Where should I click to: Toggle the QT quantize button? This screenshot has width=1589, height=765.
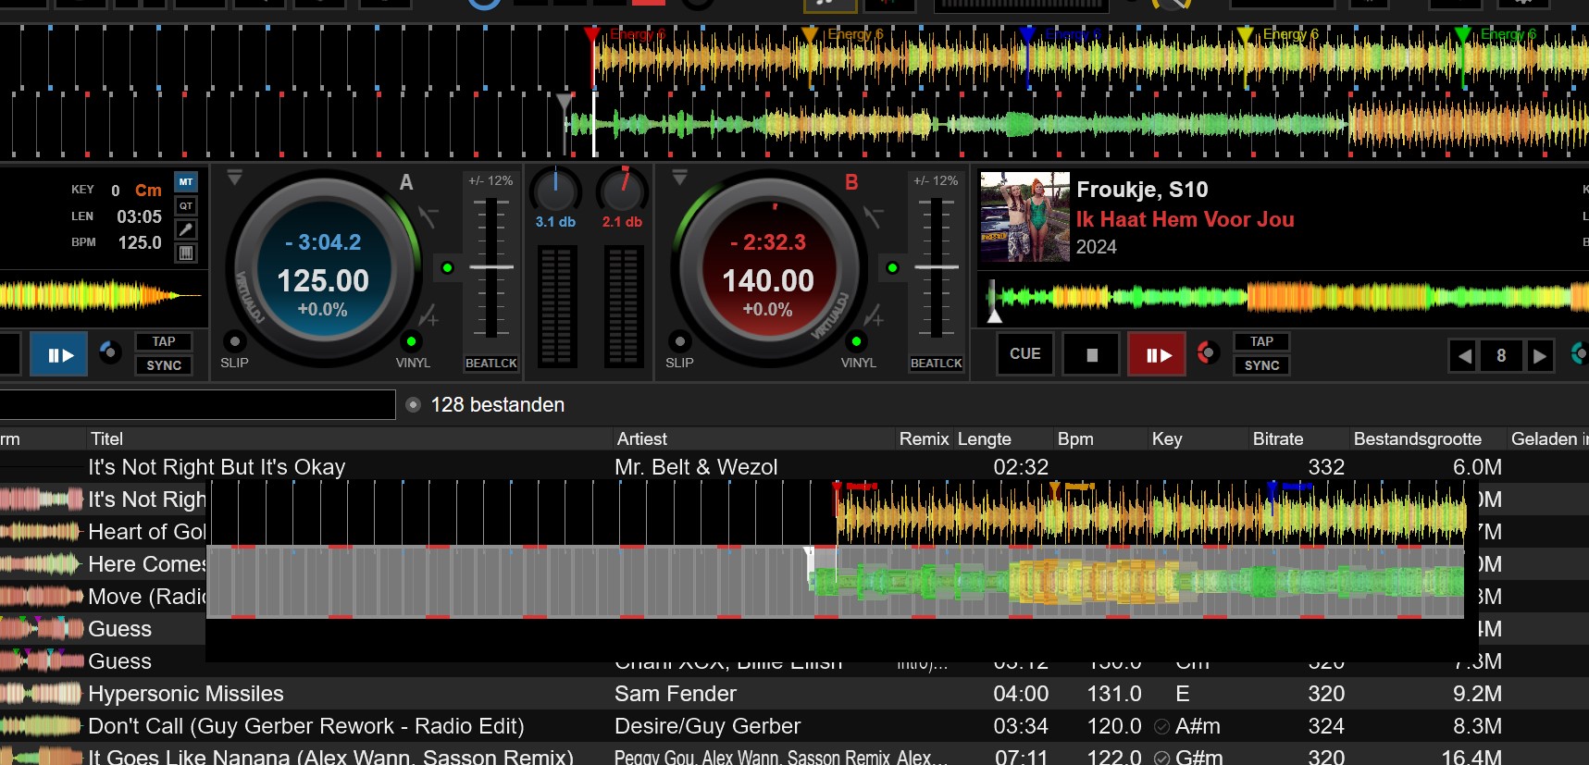[x=186, y=205]
